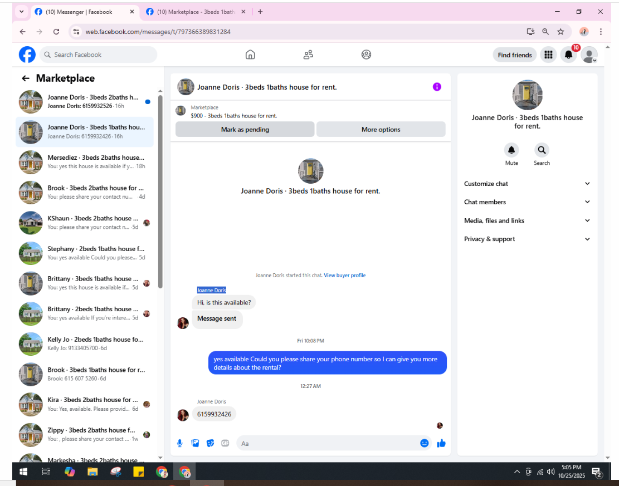Screen dimensions: 619x486
Task: Click in the Search Facebook field
Action: tap(98, 55)
